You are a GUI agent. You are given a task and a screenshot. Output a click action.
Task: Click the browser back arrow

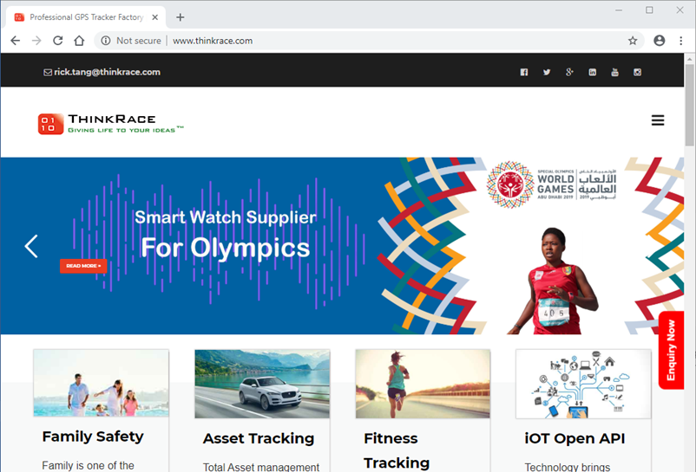click(16, 41)
